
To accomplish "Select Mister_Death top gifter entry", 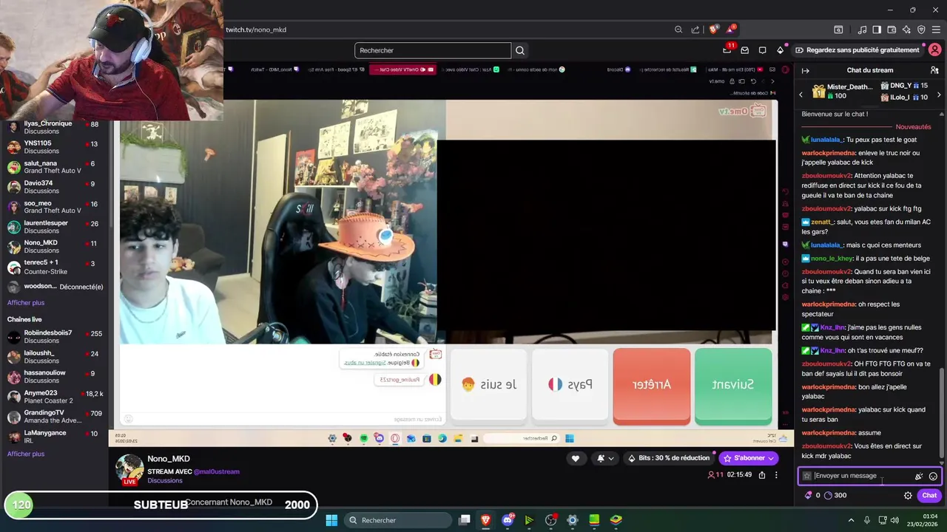I will tap(842, 92).
